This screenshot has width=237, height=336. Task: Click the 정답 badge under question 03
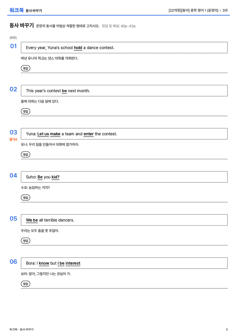click(x=25, y=154)
